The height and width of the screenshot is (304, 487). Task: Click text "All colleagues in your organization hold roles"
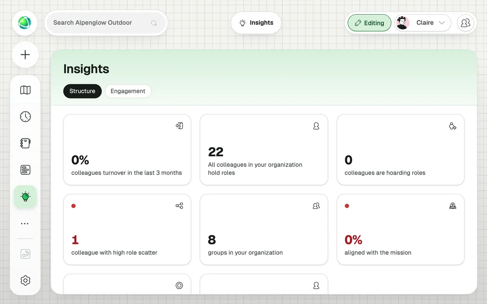coord(255,169)
